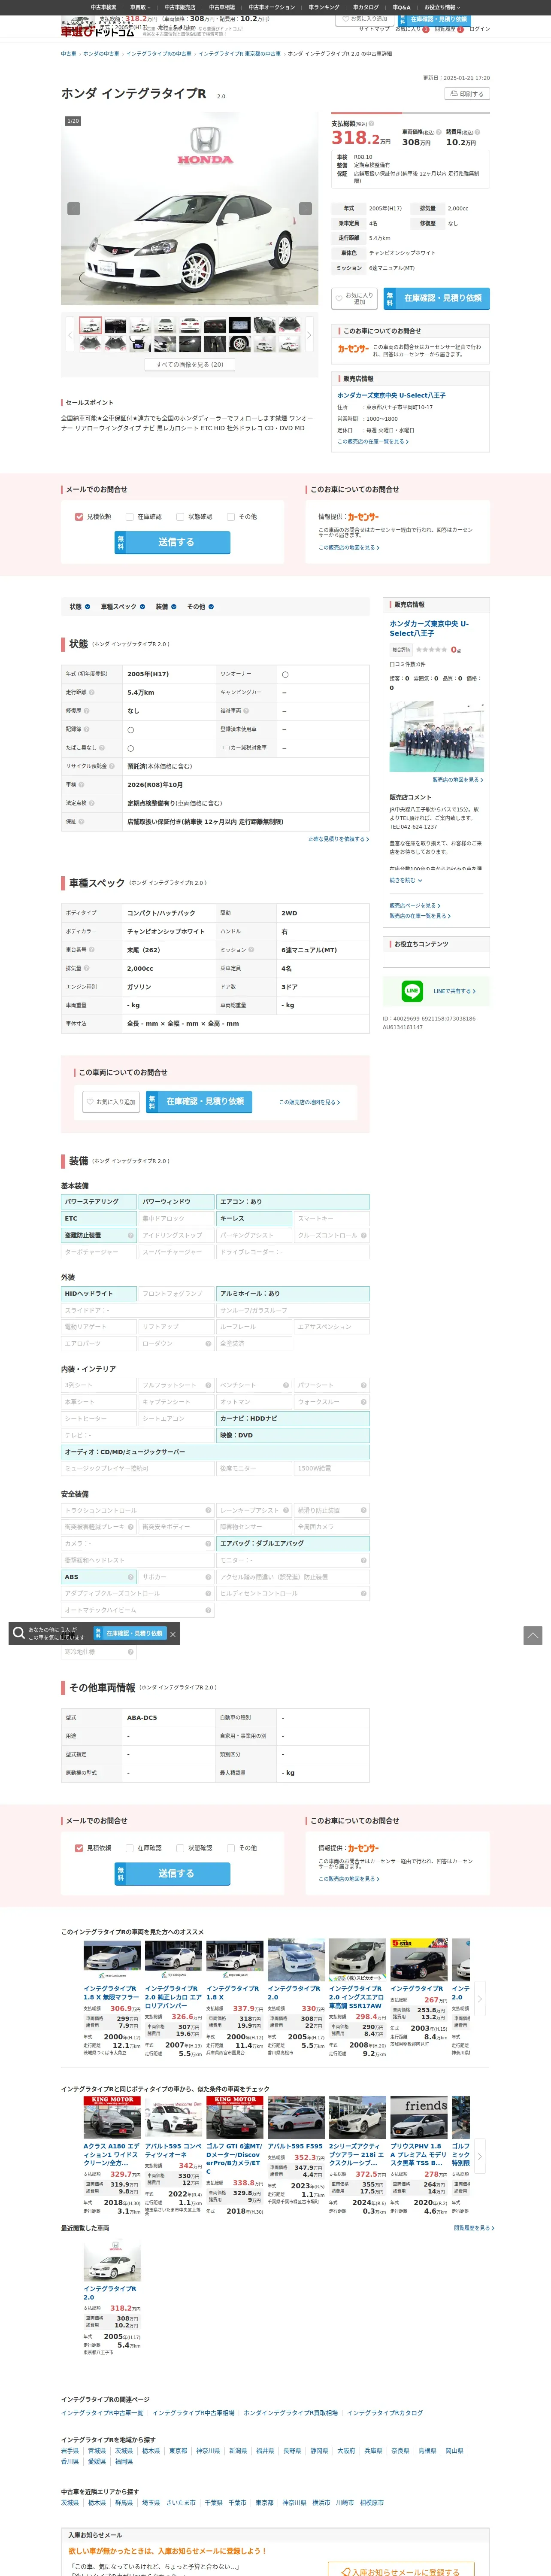Open 車ランキング in top navigation

click(324, 7)
